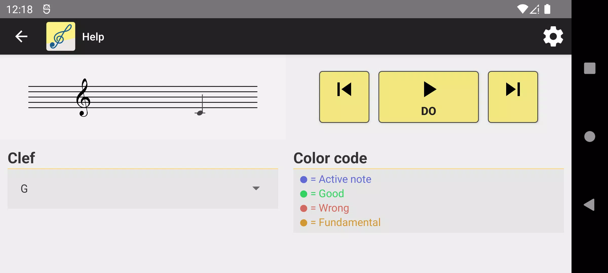Click the yellow music app launcher icon
This screenshot has height=273, width=608.
61,36
